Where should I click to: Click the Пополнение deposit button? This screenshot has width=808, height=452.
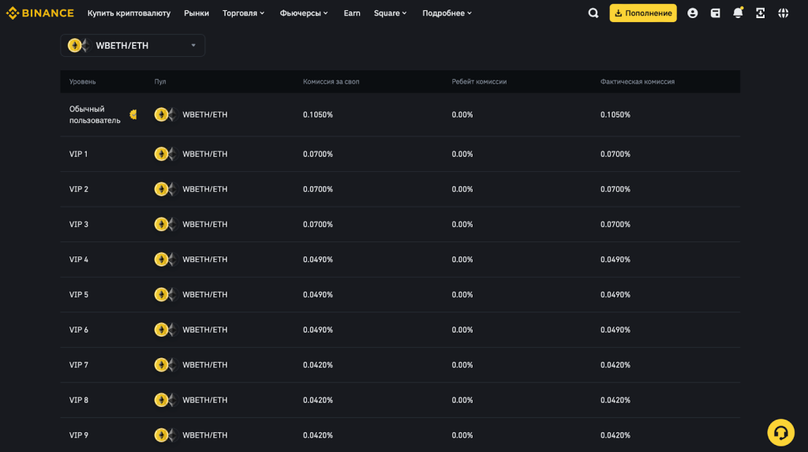[642, 13]
